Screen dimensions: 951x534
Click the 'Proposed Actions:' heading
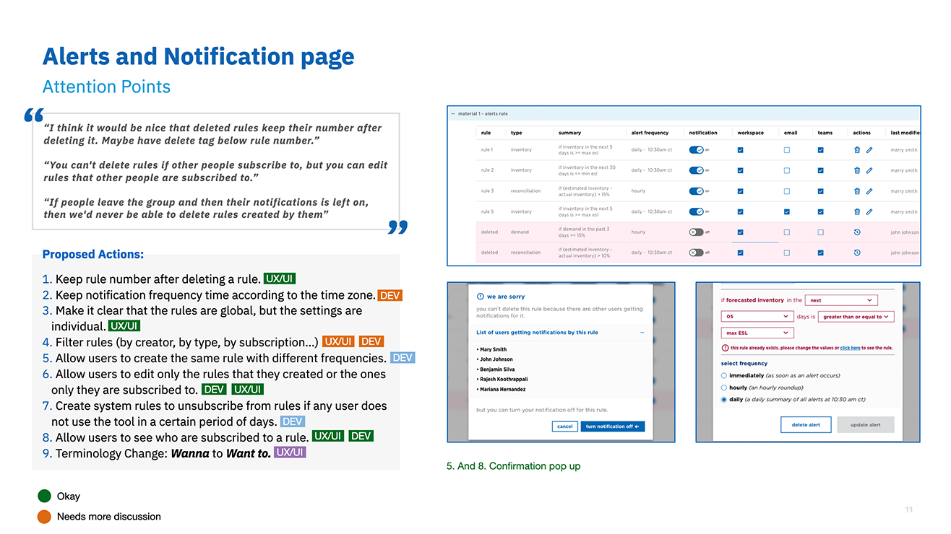tap(93, 254)
